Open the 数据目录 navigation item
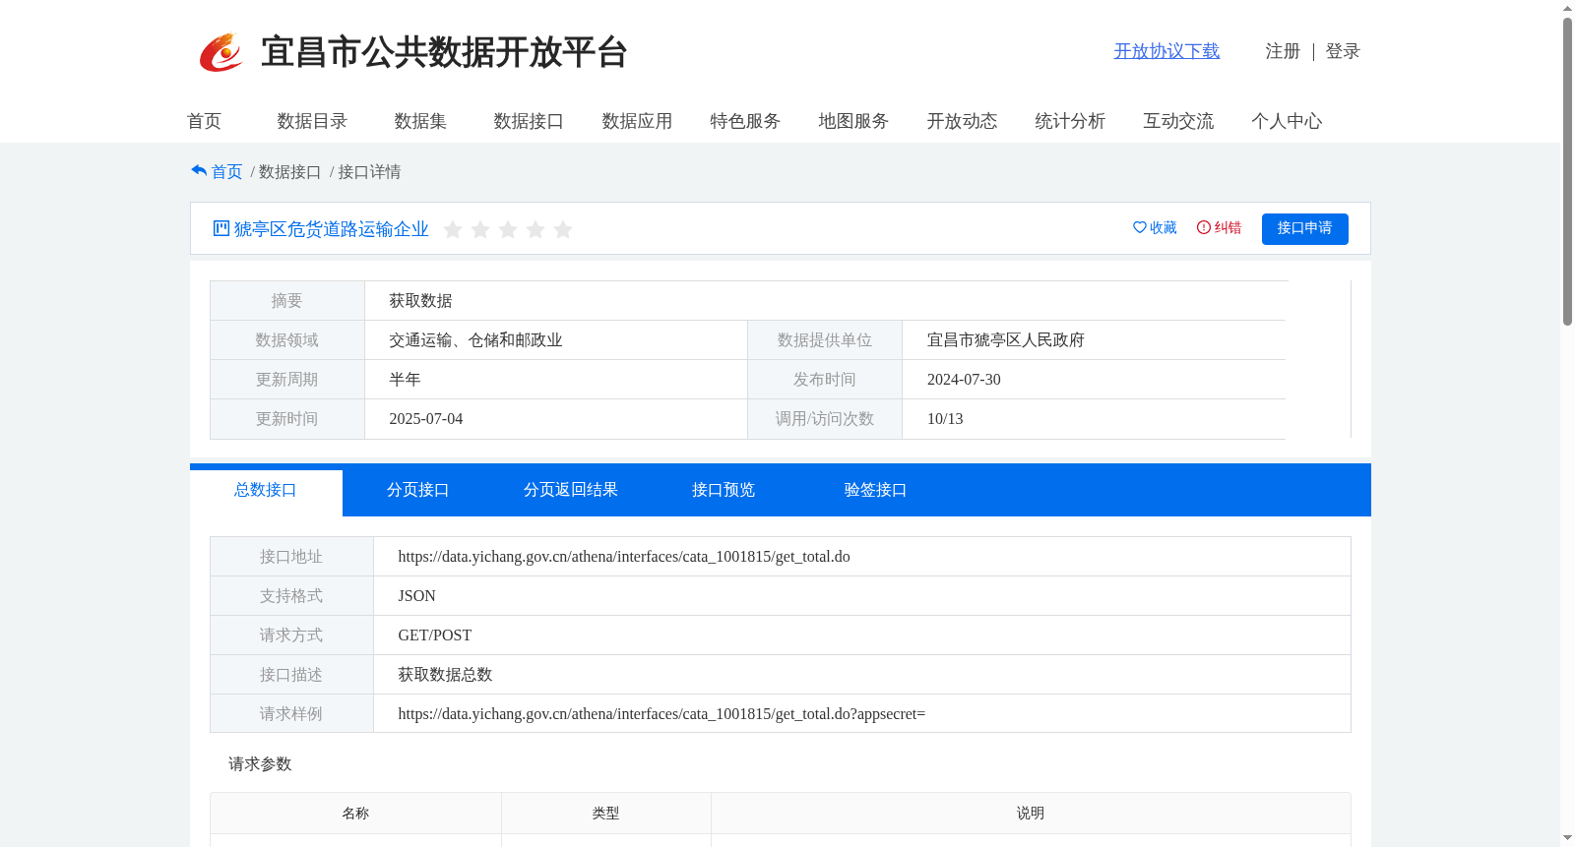The image size is (1575, 847). (312, 121)
